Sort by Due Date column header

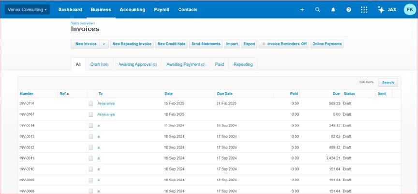pyautogui.click(x=225, y=94)
